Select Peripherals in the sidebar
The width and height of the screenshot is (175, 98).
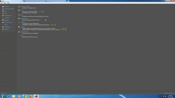tap(7, 27)
